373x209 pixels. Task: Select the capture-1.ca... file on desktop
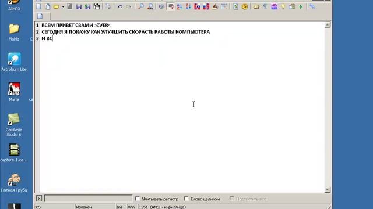pyautogui.click(x=14, y=153)
